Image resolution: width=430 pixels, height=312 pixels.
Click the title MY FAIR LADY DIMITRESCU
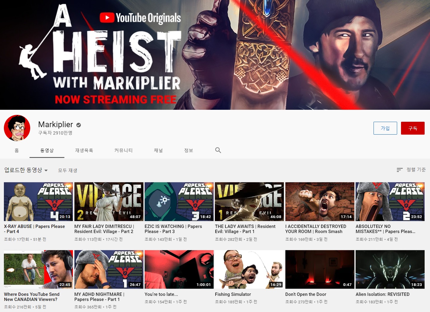(x=104, y=229)
